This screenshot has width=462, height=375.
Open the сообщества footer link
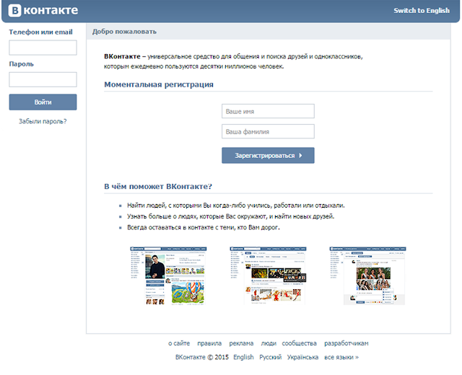(299, 343)
